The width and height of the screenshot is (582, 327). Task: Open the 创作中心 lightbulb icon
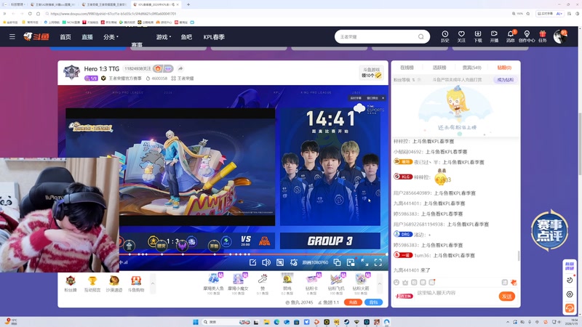(527, 36)
